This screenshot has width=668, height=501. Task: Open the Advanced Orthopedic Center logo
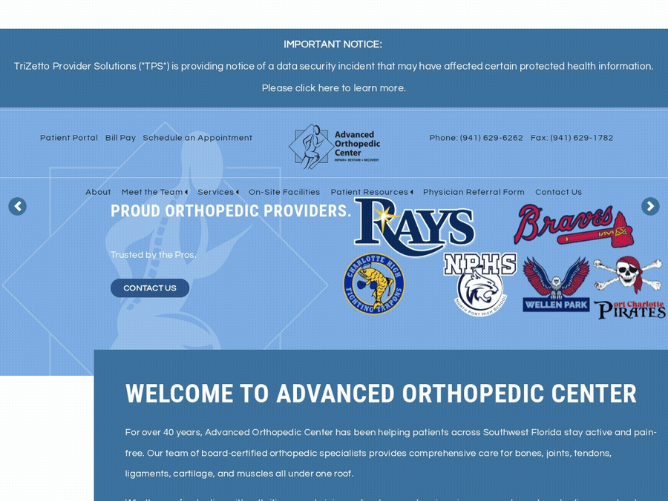point(335,146)
